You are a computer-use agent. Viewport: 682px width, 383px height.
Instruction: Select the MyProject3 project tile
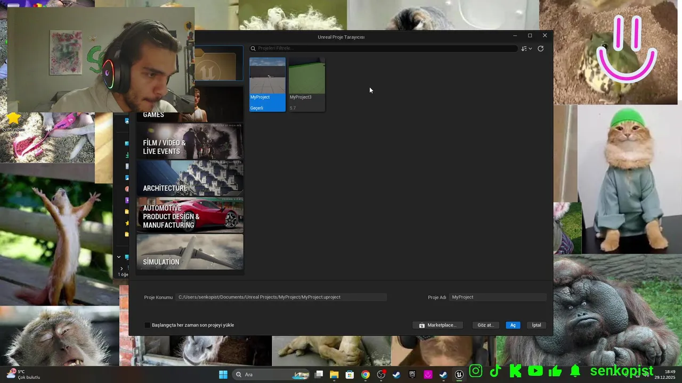[307, 85]
